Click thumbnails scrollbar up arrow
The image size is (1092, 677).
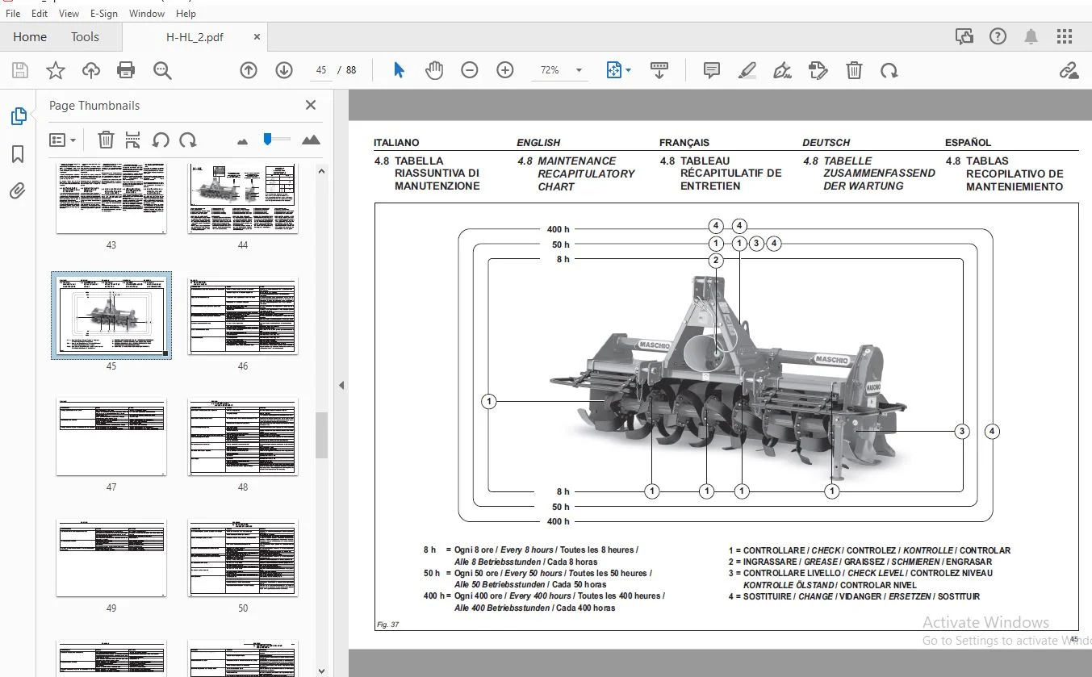[x=321, y=171]
